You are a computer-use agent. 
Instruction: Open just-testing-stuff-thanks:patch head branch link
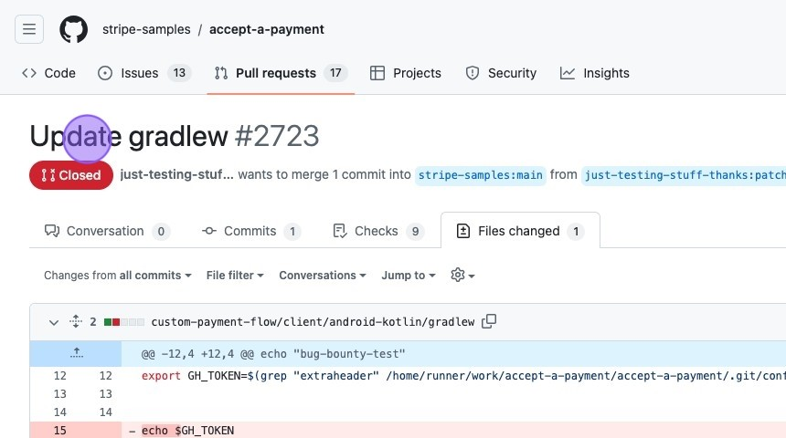pyautogui.click(x=684, y=175)
